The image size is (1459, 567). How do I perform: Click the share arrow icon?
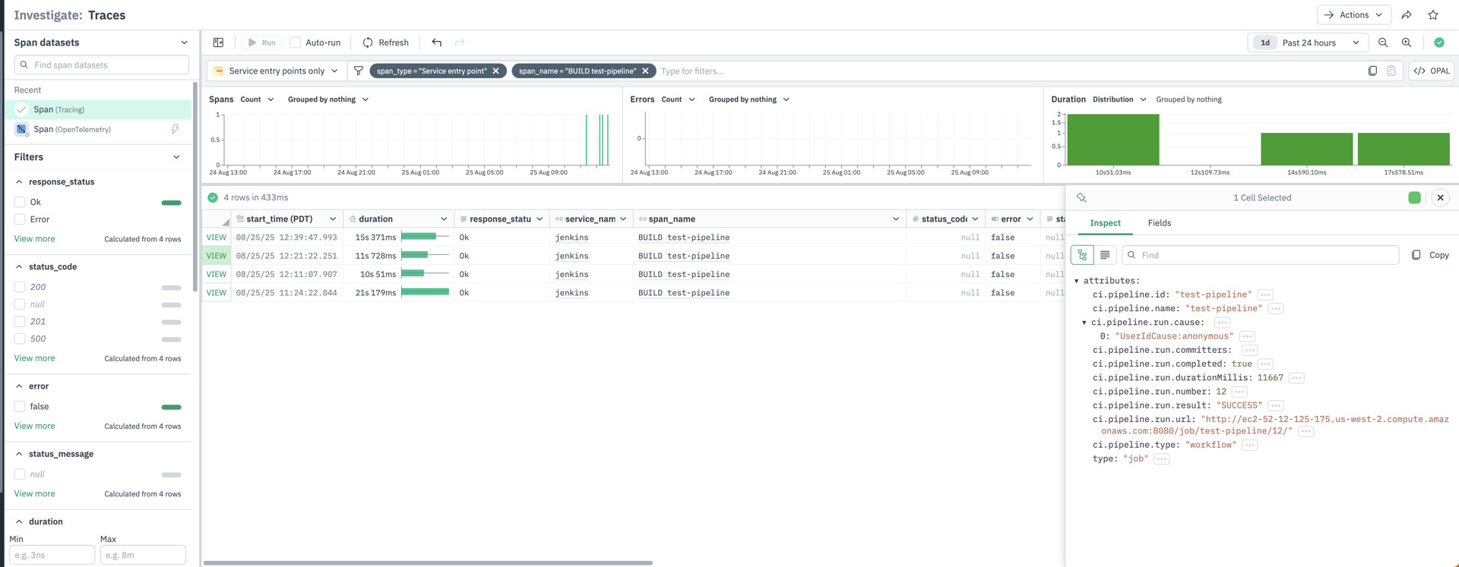pos(1407,15)
